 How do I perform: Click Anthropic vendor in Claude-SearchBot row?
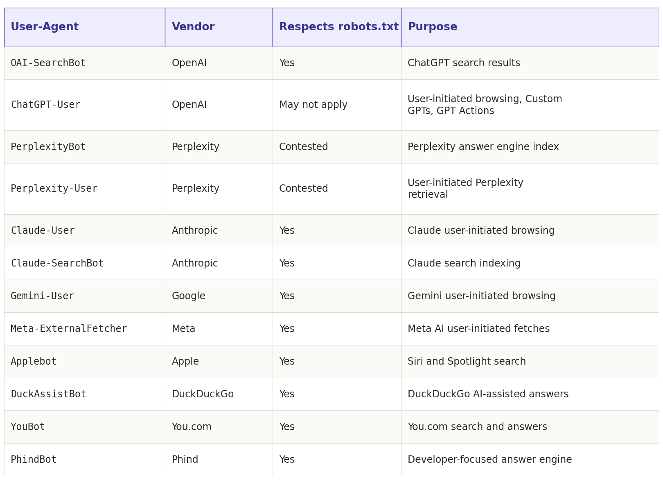click(x=219, y=263)
